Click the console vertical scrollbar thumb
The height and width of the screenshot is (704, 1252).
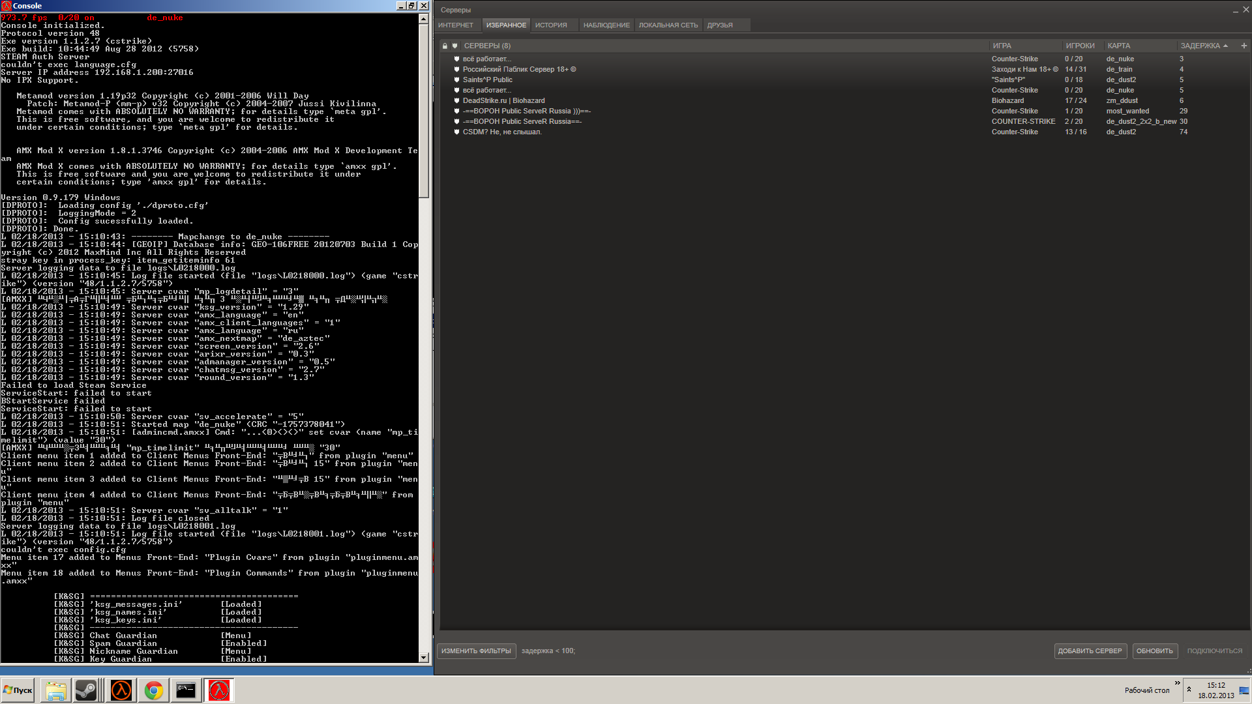point(424,111)
